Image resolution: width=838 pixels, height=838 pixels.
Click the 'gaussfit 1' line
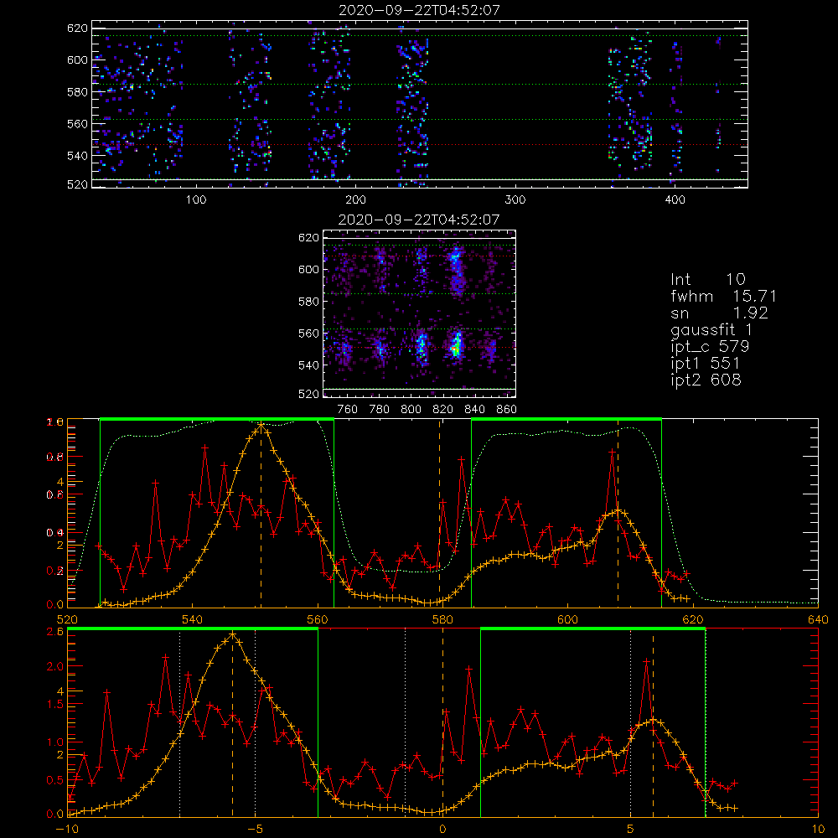[711, 329]
